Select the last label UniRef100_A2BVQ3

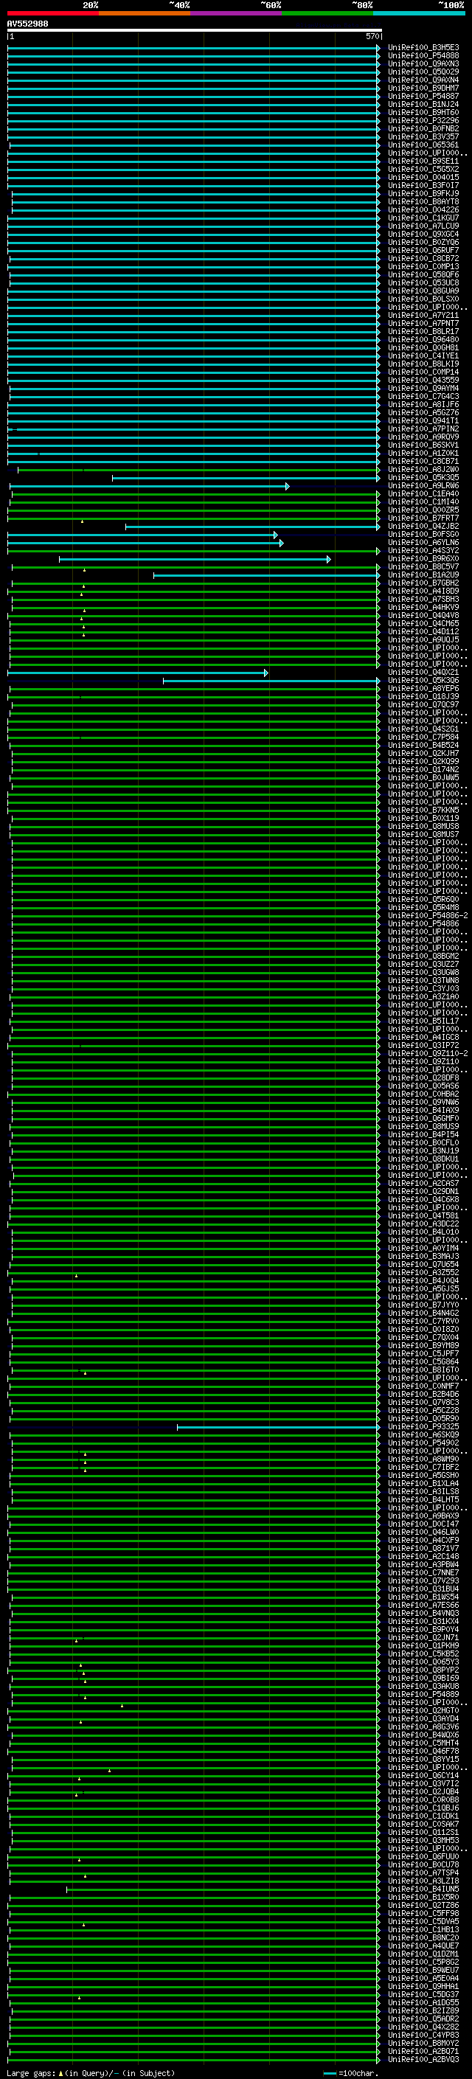[423, 2060]
